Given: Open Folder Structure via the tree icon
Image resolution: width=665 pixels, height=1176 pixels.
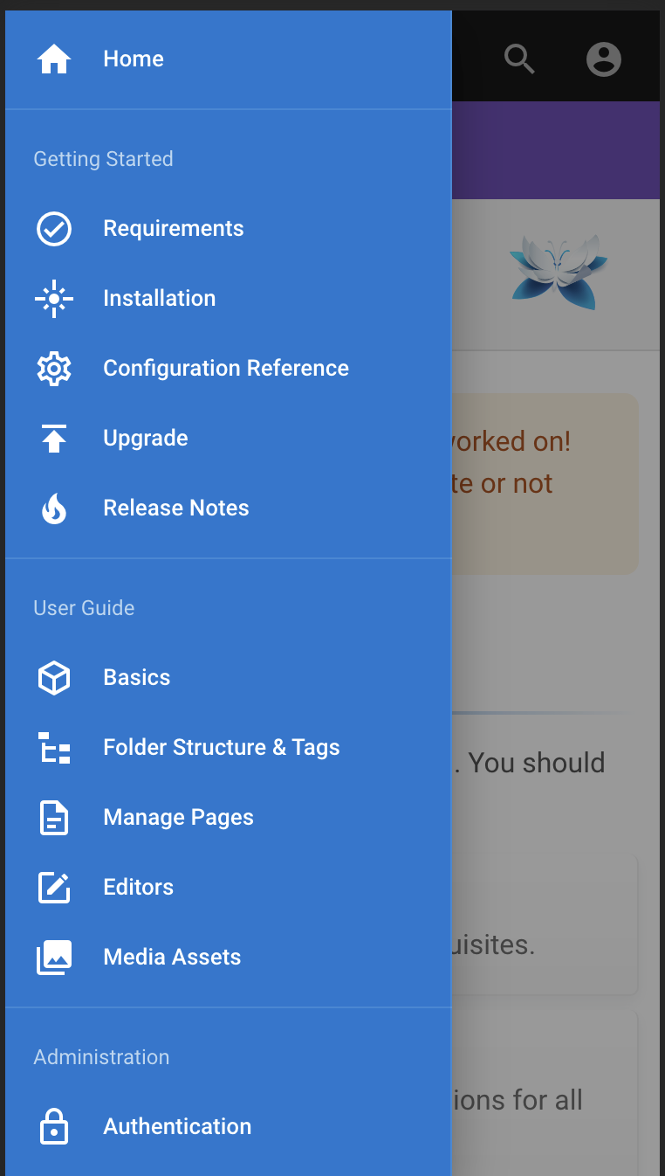Looking at the screenshot, I should 54,748.
